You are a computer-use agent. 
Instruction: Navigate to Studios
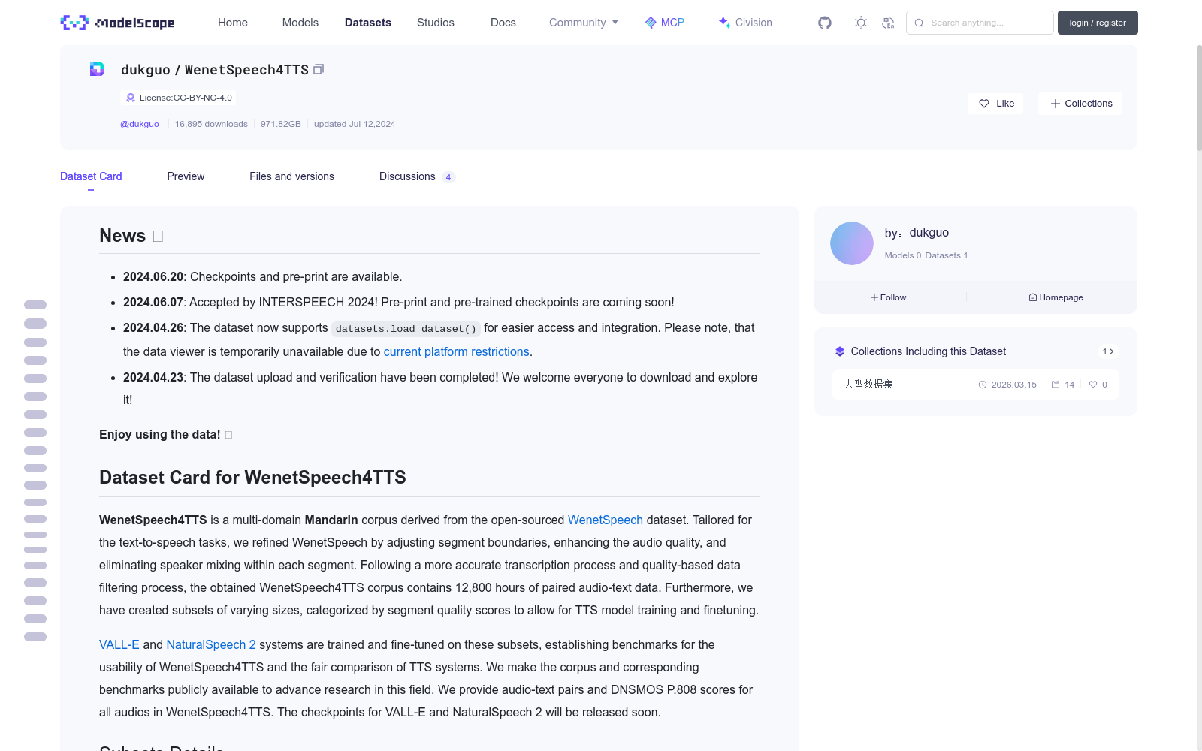click(436, 23)
